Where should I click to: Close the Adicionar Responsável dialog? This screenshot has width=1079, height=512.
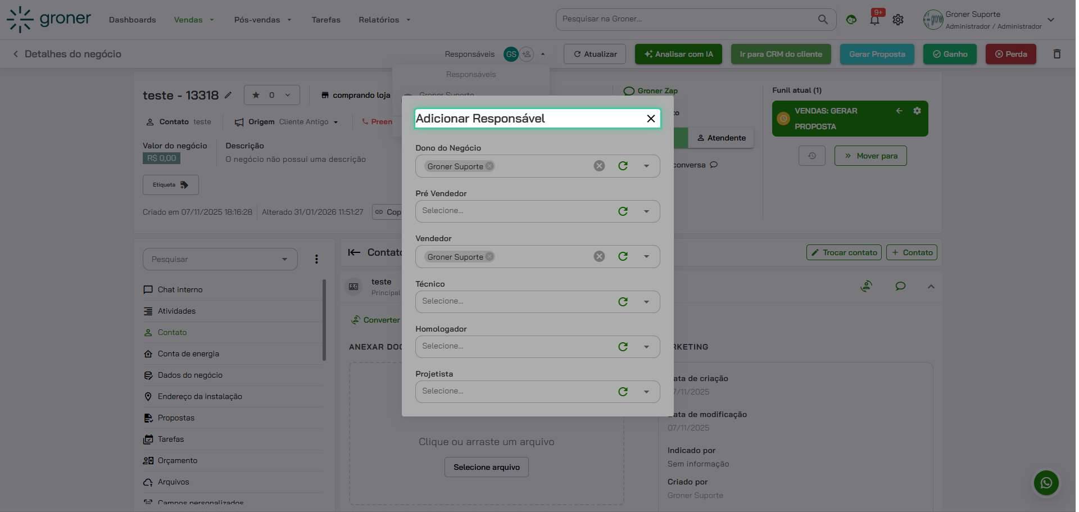tap(651, 119)
